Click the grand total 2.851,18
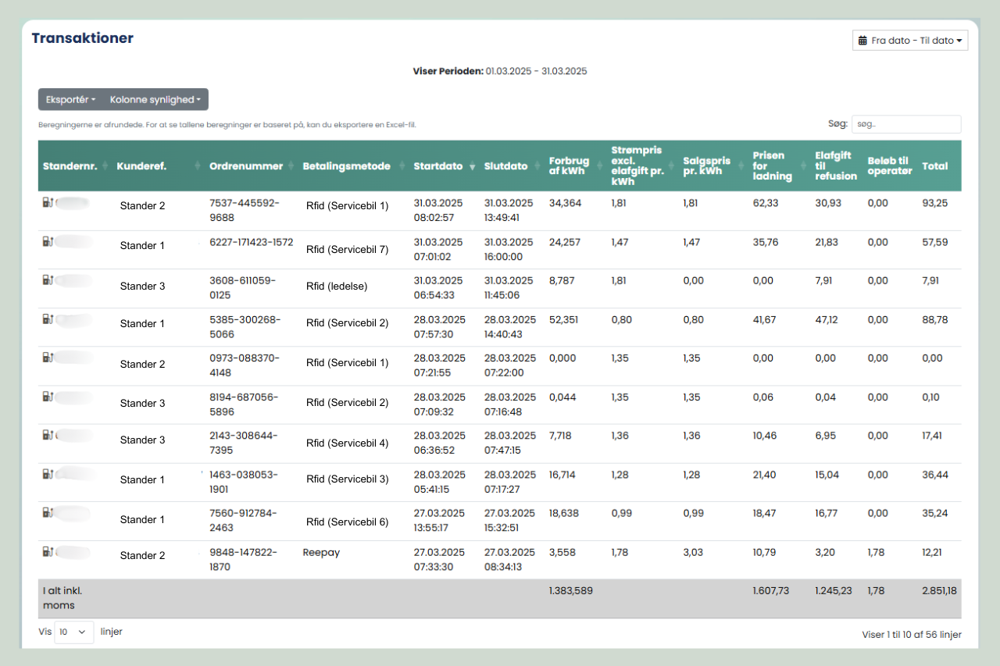This screenshot has height=666, width=1000. [x=939, y=591]
